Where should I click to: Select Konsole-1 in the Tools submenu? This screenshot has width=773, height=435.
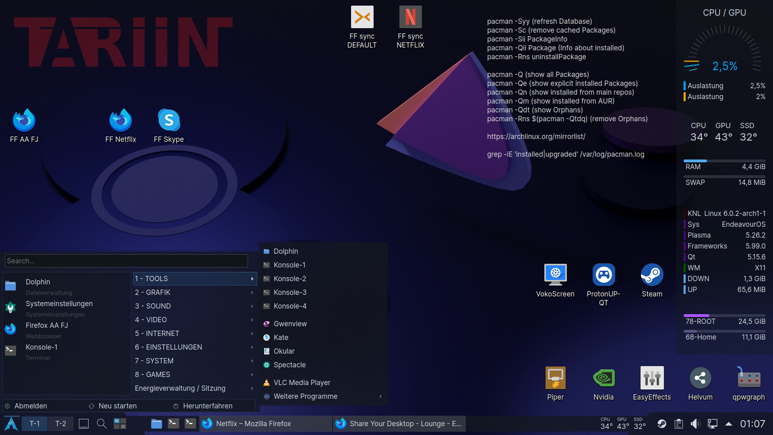(323, 265)
